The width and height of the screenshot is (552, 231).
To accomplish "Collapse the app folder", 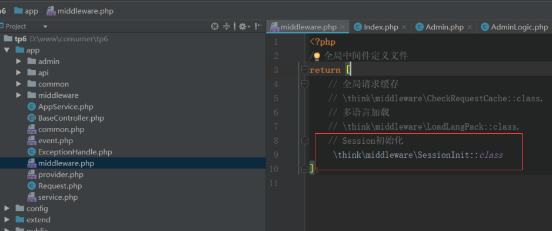I will 6,50.
